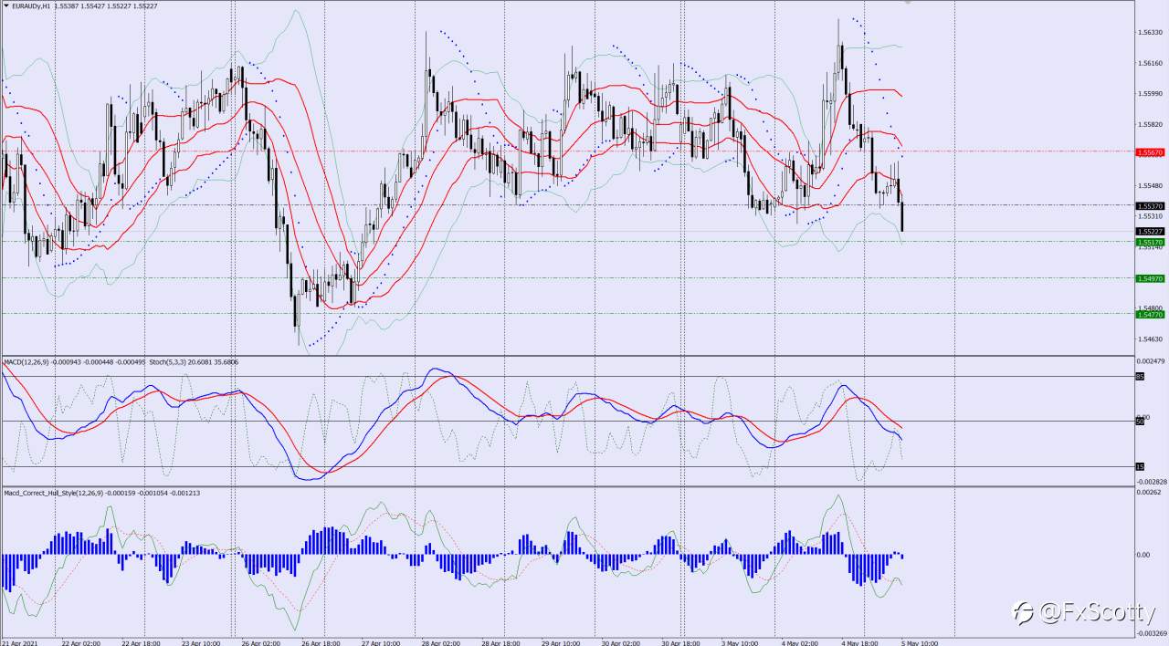1169x646 pixels.
Task: Click the 21 Apr 2021 date label
Action: coord(18,641)
